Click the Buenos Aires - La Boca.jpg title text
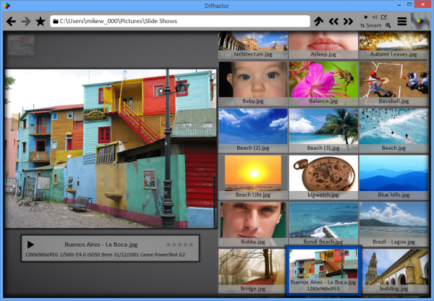Image resolution: width=434 pixels, height=301 pixels. click(x=101, y=245)
